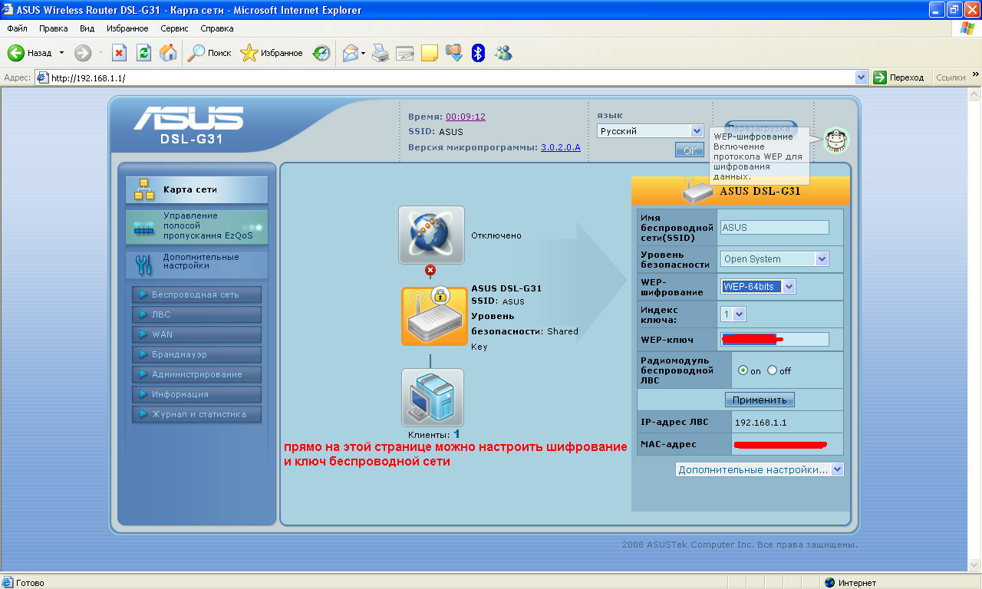Open firmware version link 3.0.2.0.A

tap(561, 146)
